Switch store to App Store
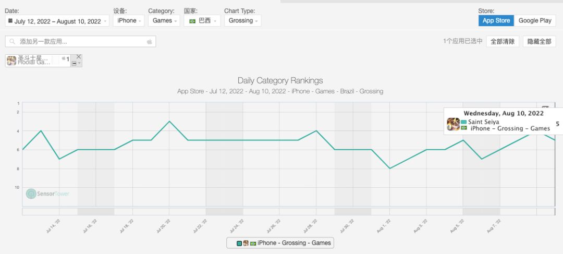 (x=496, y=21)
